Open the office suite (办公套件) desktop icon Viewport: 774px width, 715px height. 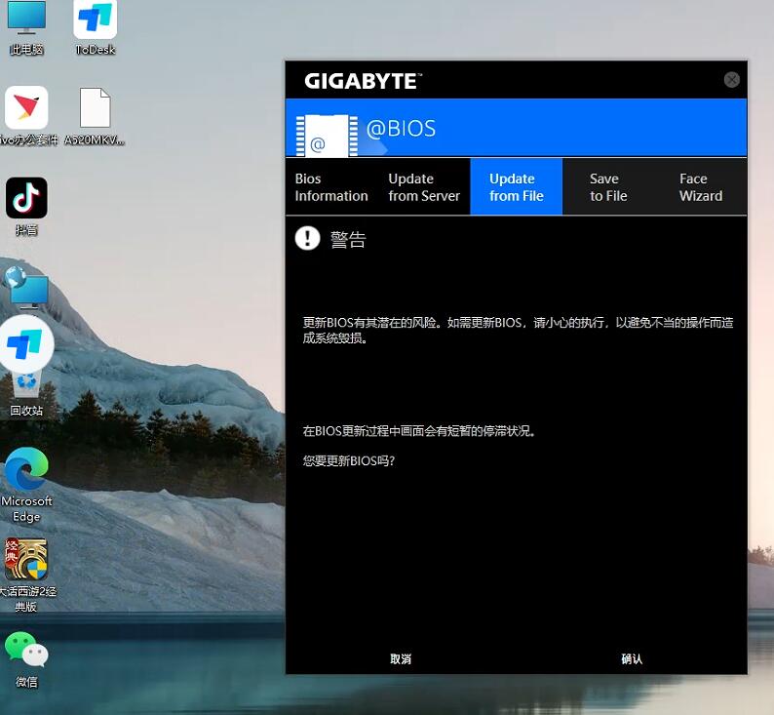26,109
